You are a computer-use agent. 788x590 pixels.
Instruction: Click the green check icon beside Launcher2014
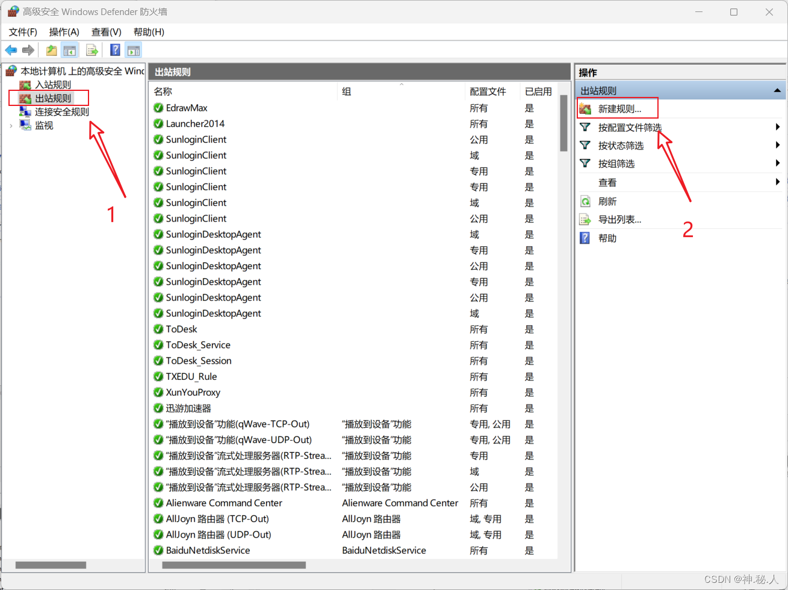[x=158, y=123]
